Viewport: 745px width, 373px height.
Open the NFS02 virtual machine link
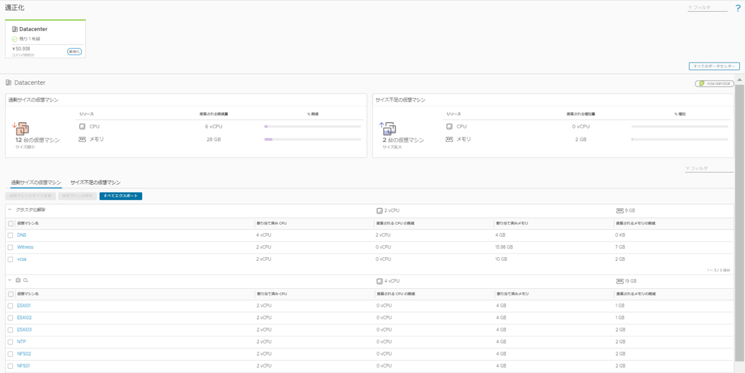[x=24, y=354]
